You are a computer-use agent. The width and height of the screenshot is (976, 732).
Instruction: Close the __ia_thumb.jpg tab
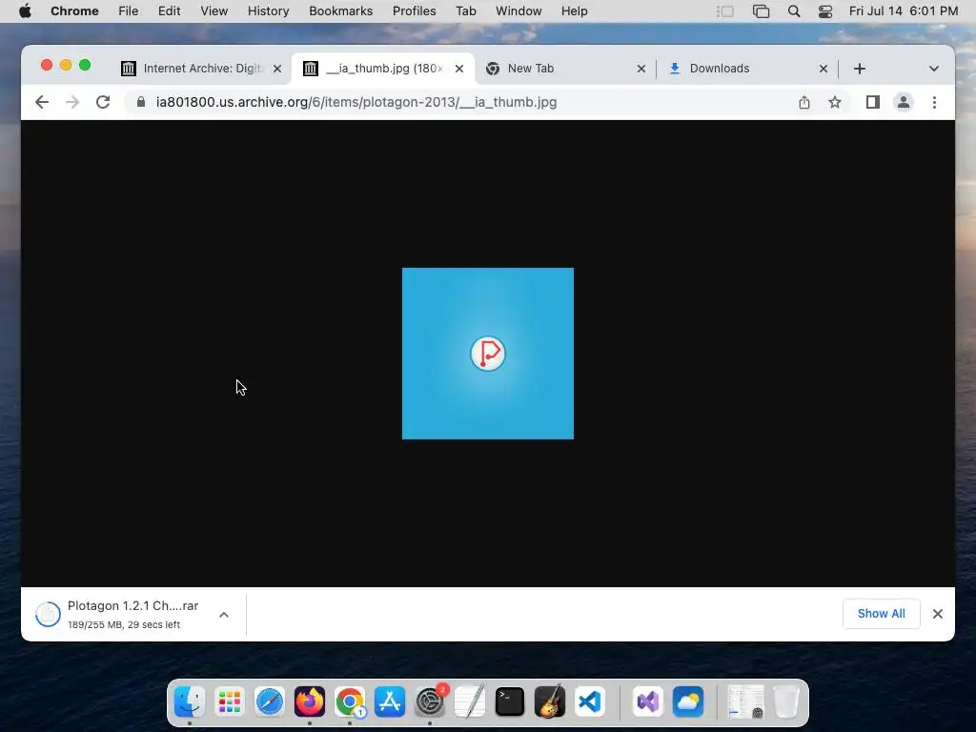point(459,69)
